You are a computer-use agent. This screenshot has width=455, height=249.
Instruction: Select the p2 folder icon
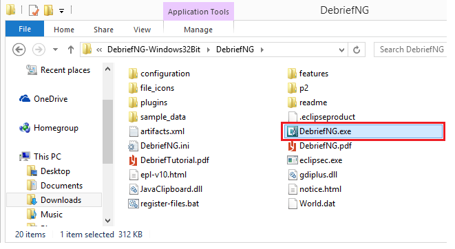point(292,88)
